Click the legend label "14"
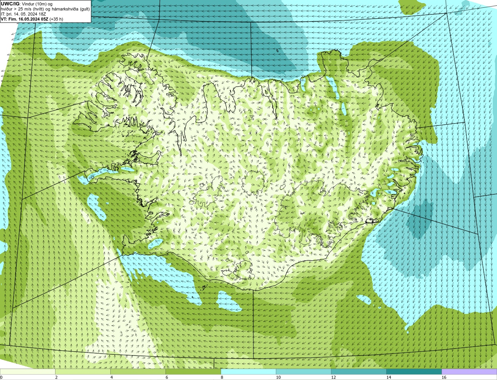497x380 pixels. [388, 377]
